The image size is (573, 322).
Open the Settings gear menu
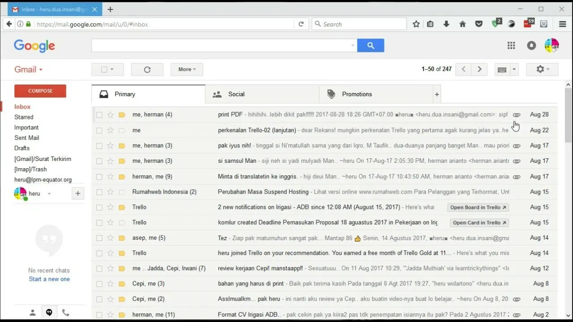coord(542,69)
